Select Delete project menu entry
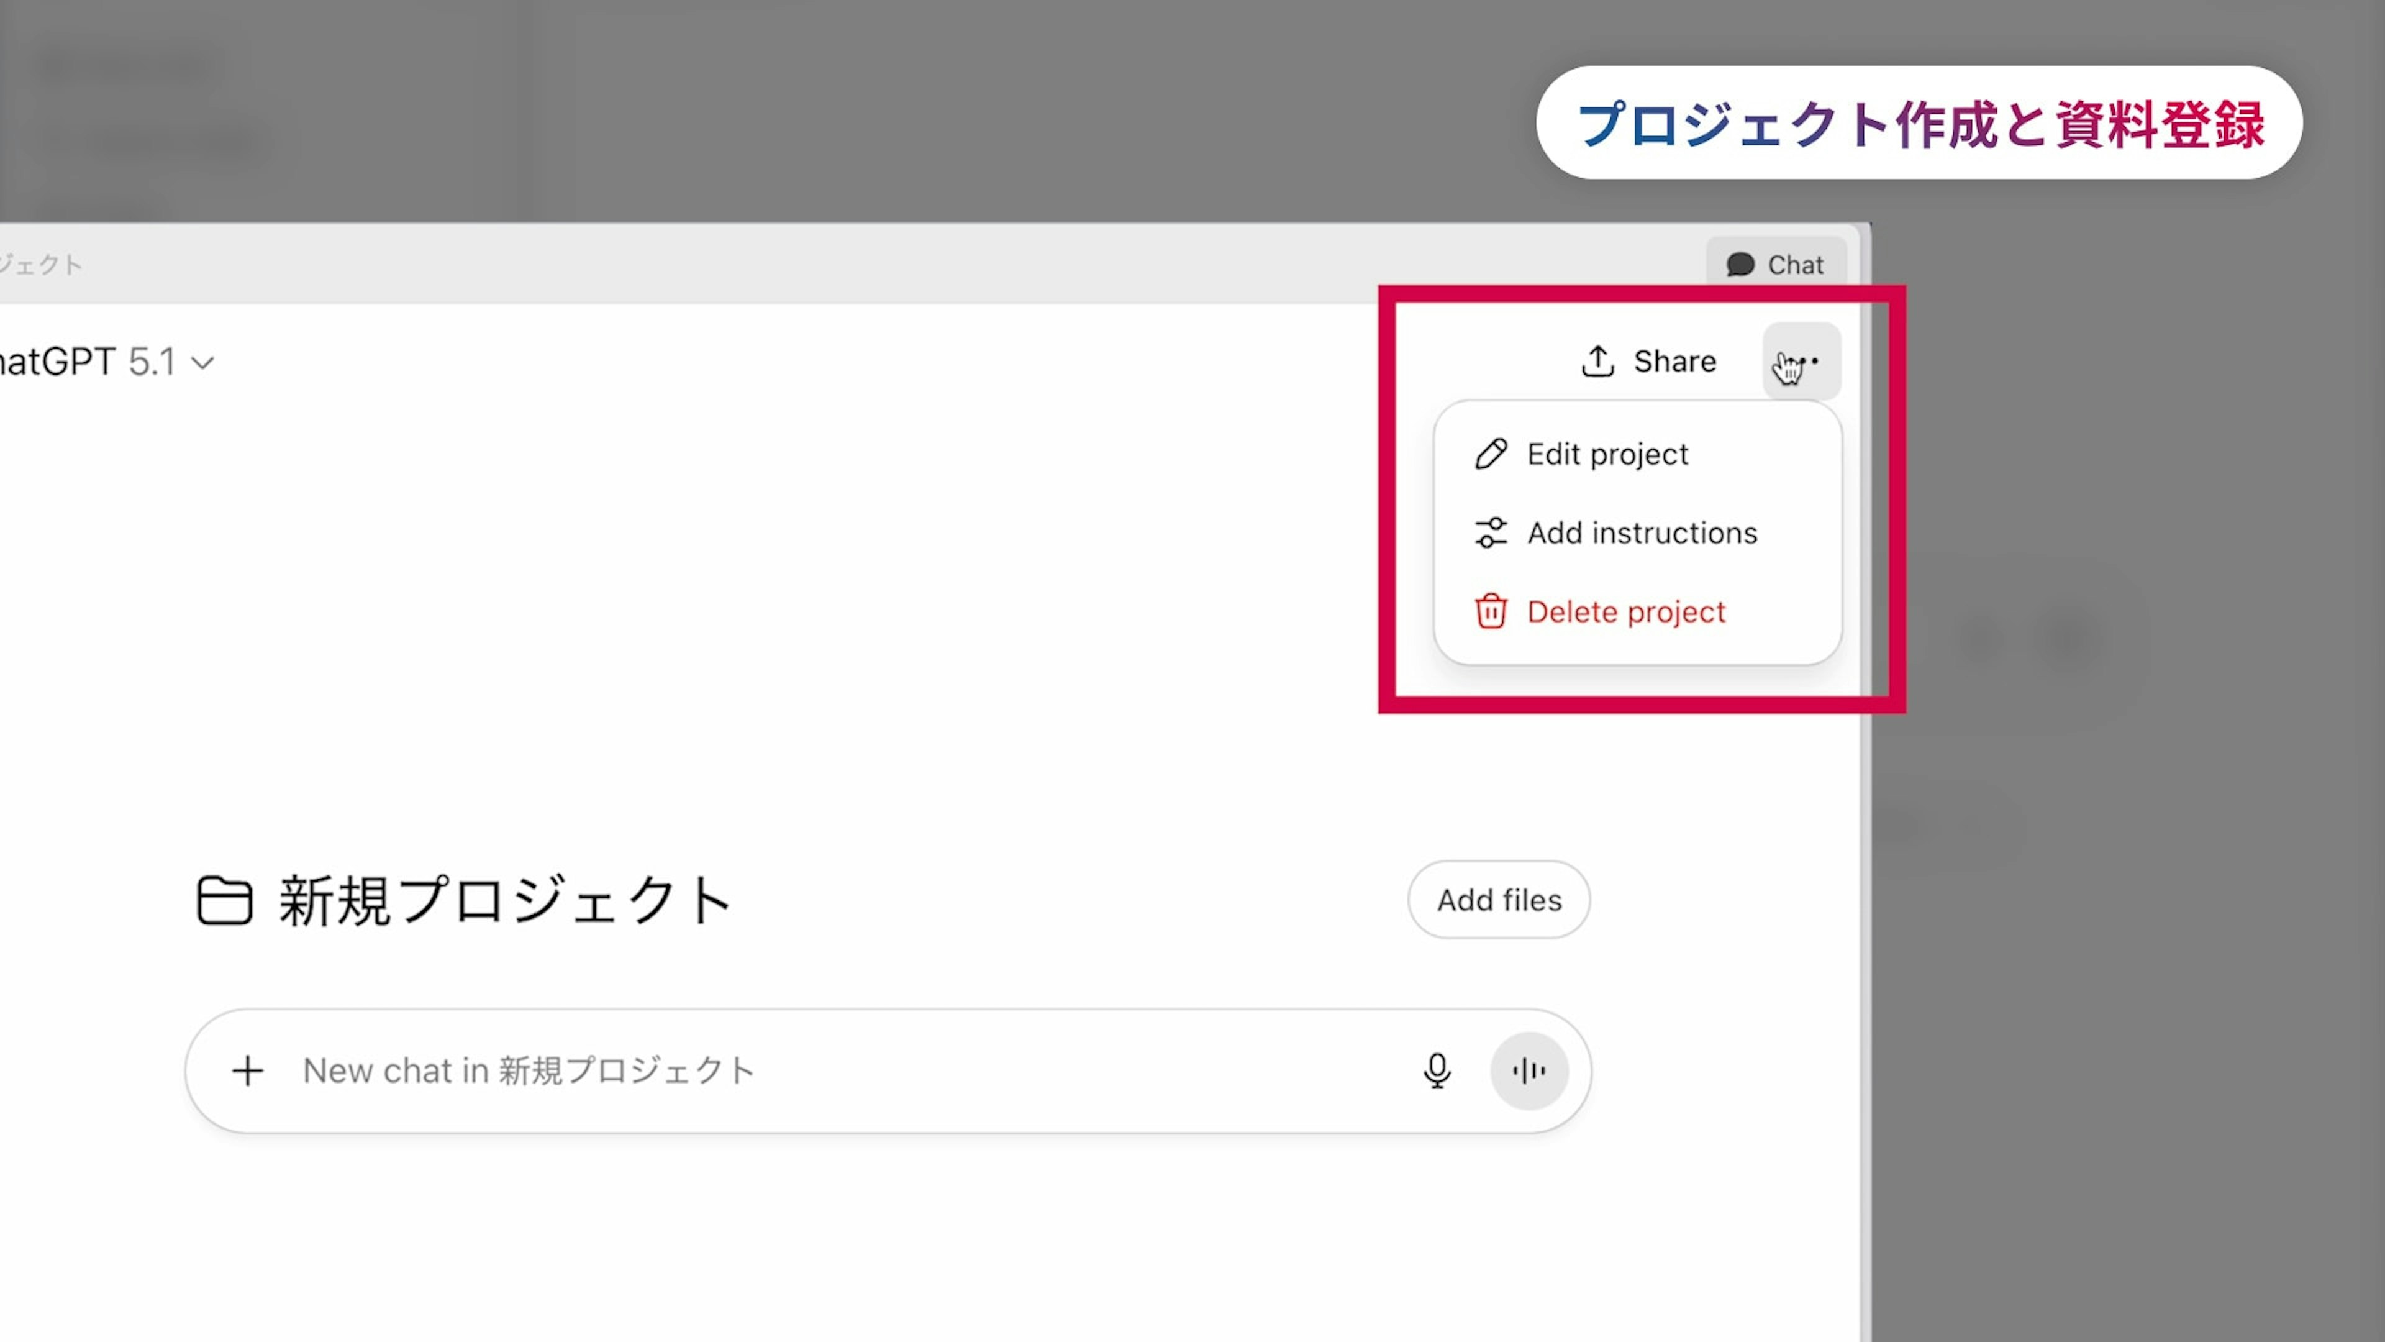Viewport: 2385px width, 1342px height. (1626, 611)
